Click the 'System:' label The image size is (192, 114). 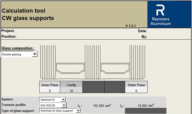(x=8, y=99)
